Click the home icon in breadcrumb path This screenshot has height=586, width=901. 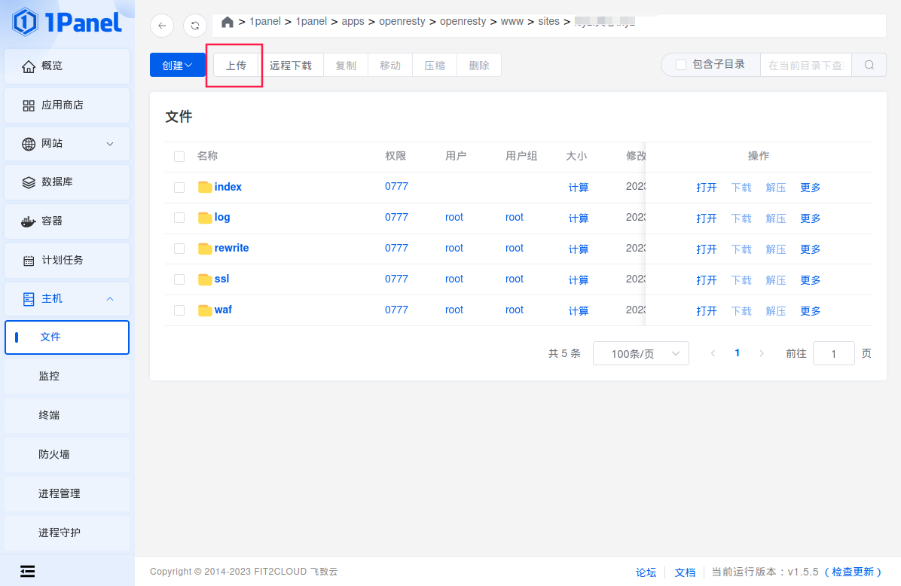pos(228,22)
